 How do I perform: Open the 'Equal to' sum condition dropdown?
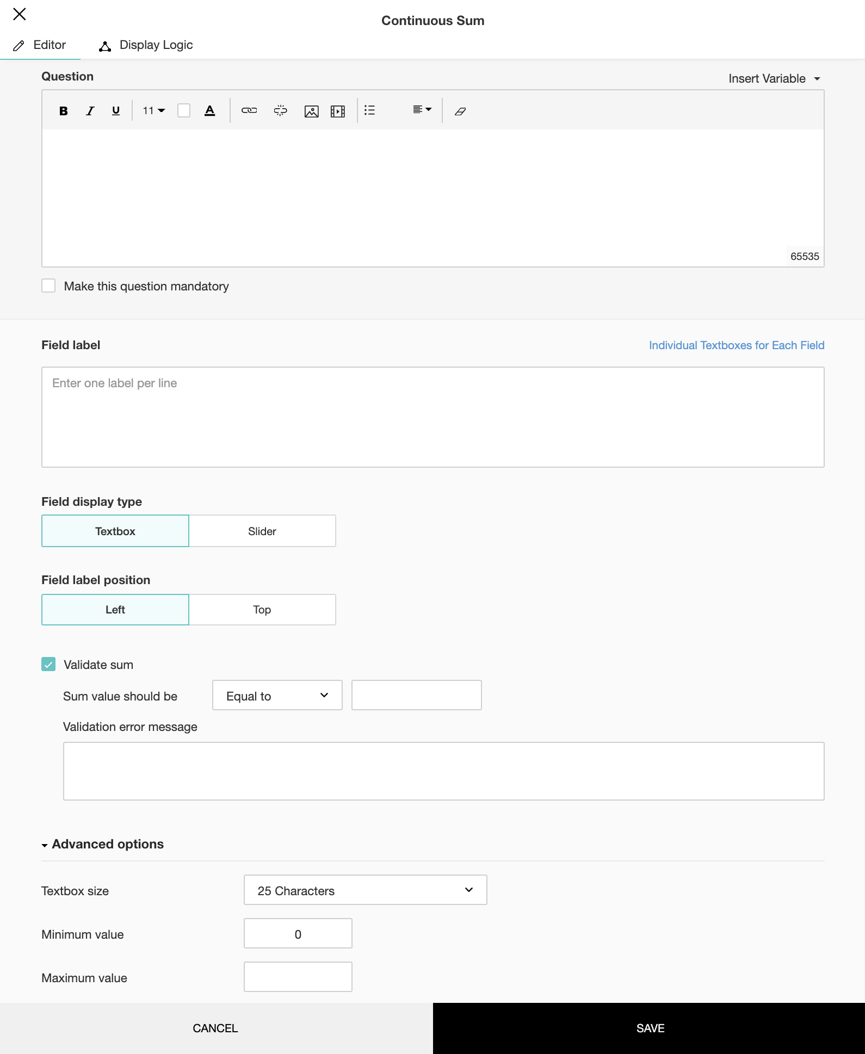coord(277,696)
